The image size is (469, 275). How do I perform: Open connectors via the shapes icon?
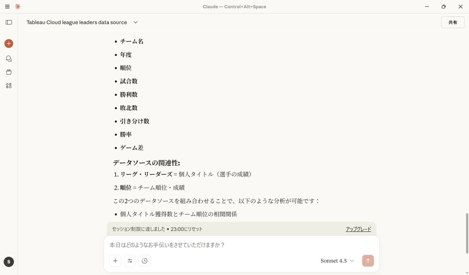point(8,85)
